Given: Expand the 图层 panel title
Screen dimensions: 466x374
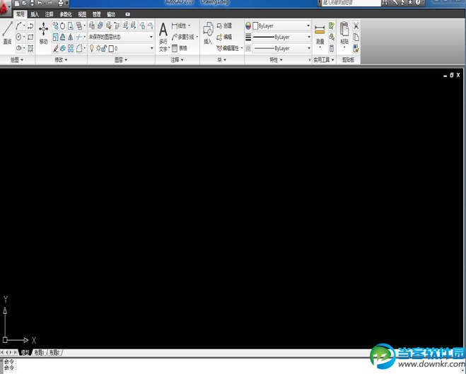Looking at the screenshot, I should click(x=121, y=59).
